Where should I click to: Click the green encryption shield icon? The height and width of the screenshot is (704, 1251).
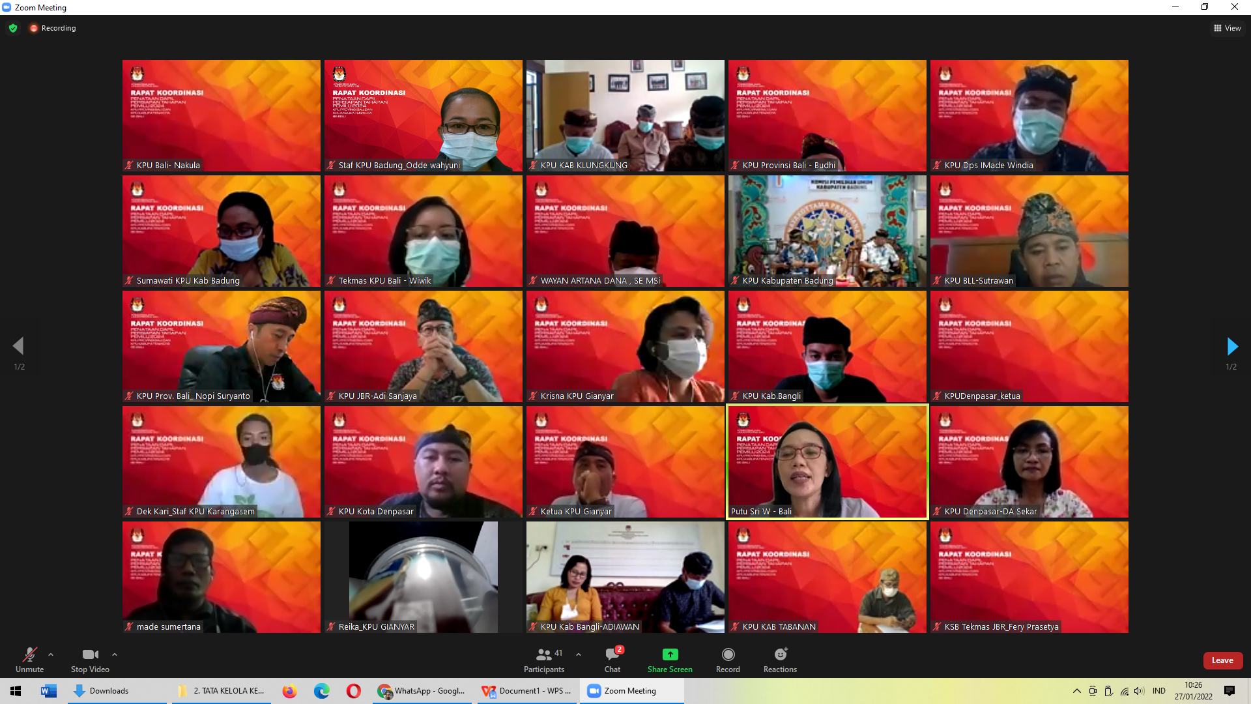pos(13,28)
